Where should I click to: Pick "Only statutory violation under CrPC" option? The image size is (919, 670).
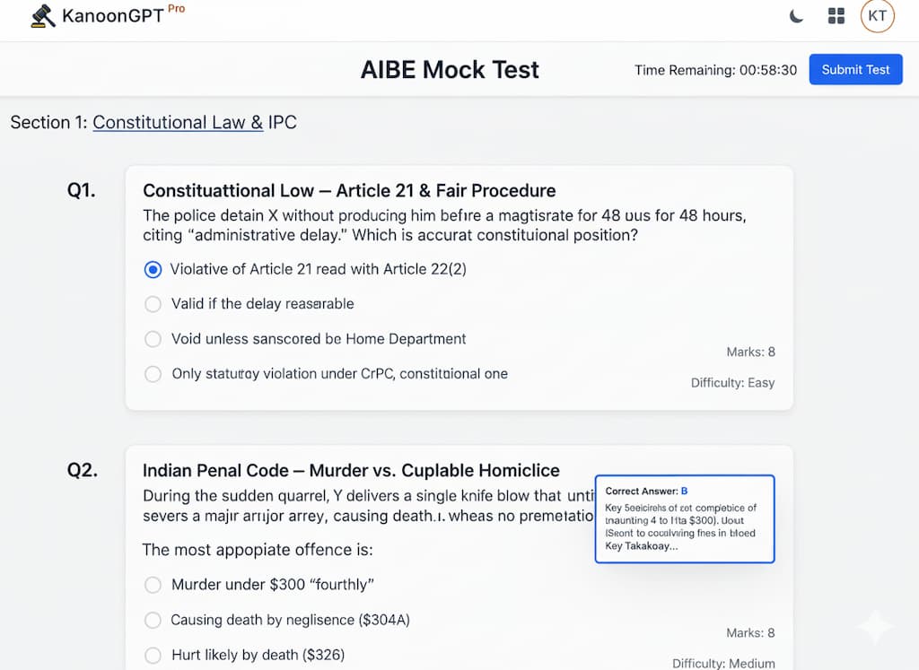click(x=153, y=374)
